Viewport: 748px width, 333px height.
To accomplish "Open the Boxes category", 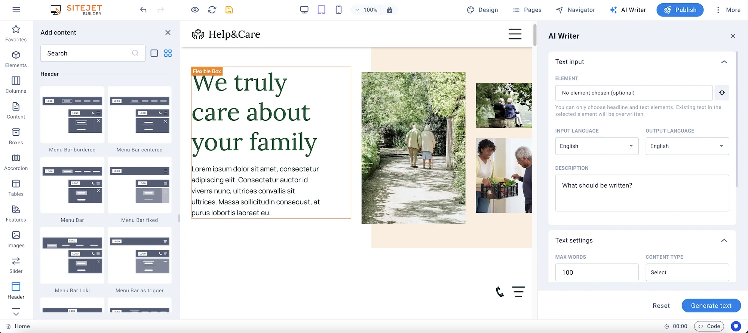I will click(x=16, y=136).
